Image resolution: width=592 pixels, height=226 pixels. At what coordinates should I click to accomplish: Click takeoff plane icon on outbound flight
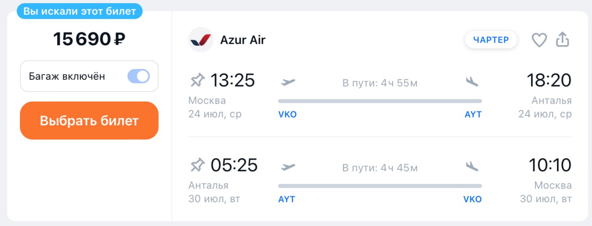(288, 82)
